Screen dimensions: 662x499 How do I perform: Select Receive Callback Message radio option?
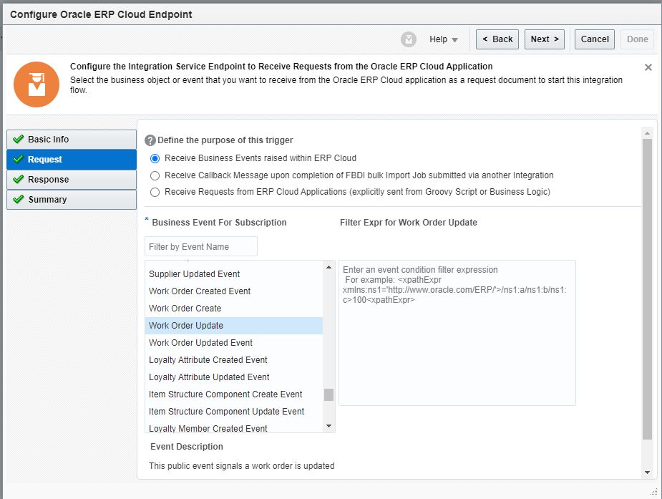click(155, 175)
